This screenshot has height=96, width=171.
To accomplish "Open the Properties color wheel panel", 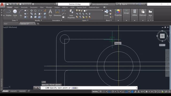I will point(118,13).
